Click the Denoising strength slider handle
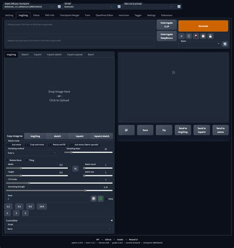The height and width of the screenshot is (248, 234). pos(85,190)
